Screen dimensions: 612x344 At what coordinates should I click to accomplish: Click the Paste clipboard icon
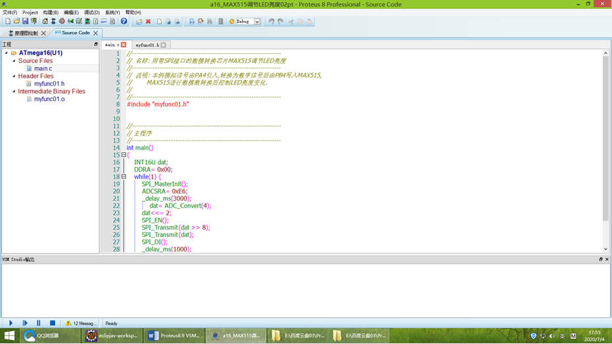[310, 22]
